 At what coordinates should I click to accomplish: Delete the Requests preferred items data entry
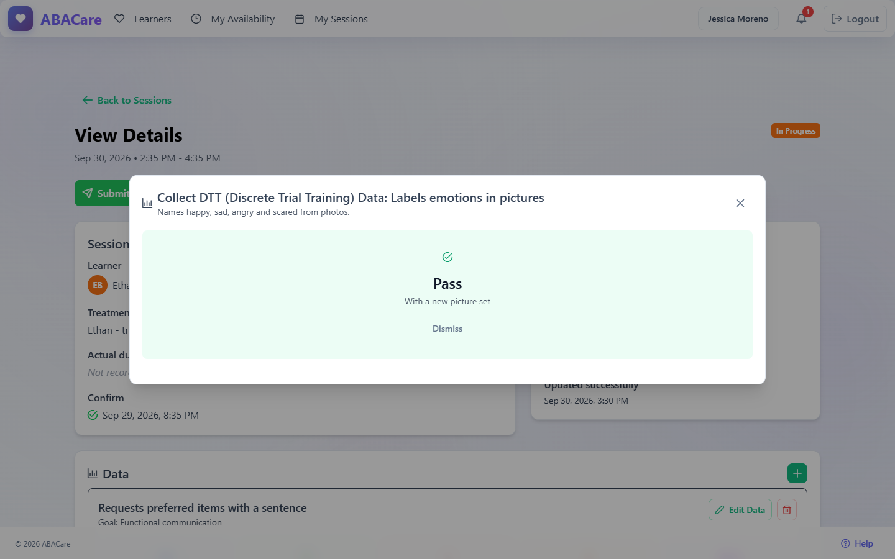click(x=787, y=510)
